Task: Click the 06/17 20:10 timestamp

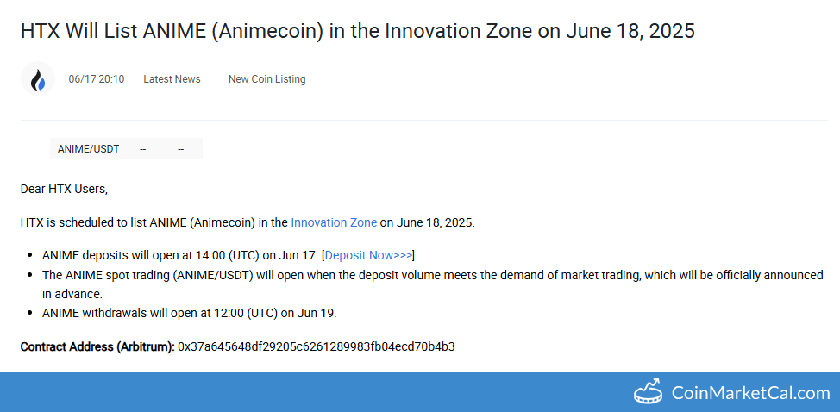Action: pos(97,79)
